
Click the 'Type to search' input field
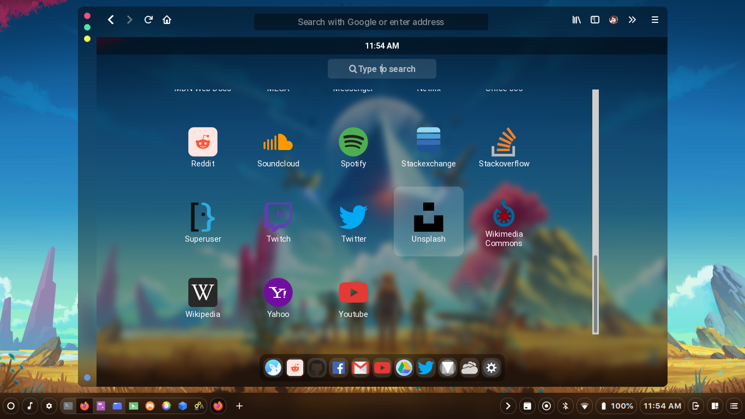(x=382, y=69)
